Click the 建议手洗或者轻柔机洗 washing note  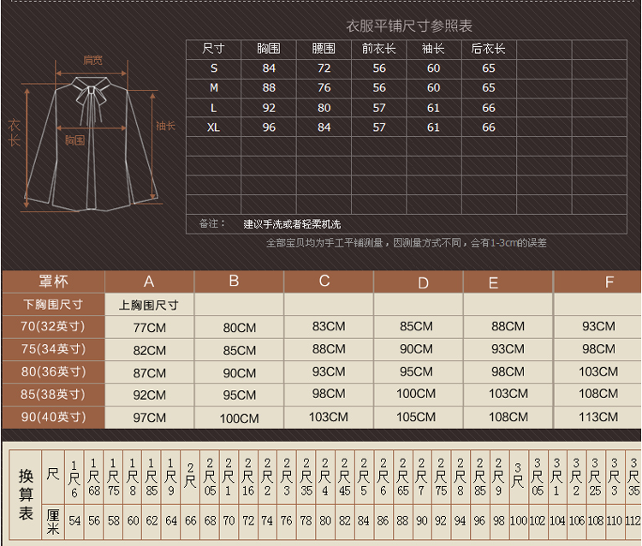click(292, 224)
